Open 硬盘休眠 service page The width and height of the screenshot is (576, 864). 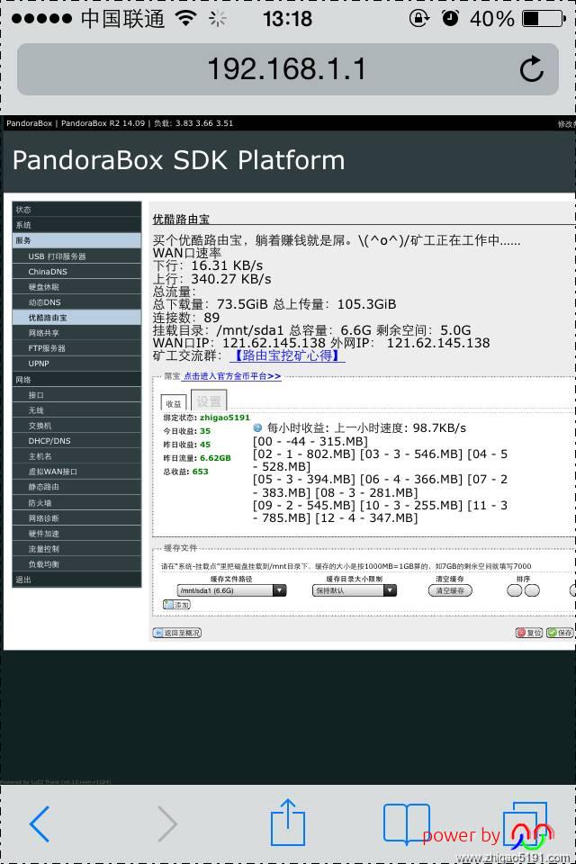pyautogui.click(x=76, y=287)
